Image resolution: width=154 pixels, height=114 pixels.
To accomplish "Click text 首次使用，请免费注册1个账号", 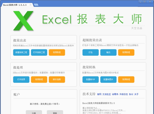I will point(45,104).
